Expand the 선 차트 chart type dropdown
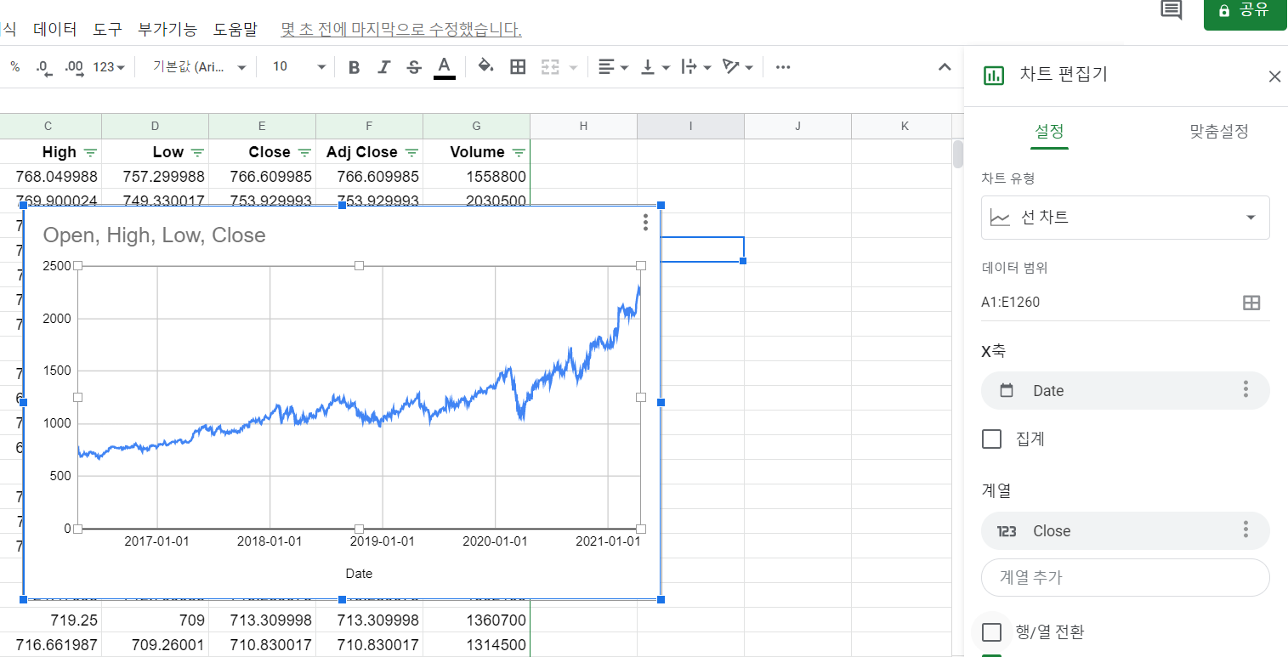Image resolution: width=1288 pixels, height=657 pixels. coord(1125,218)
